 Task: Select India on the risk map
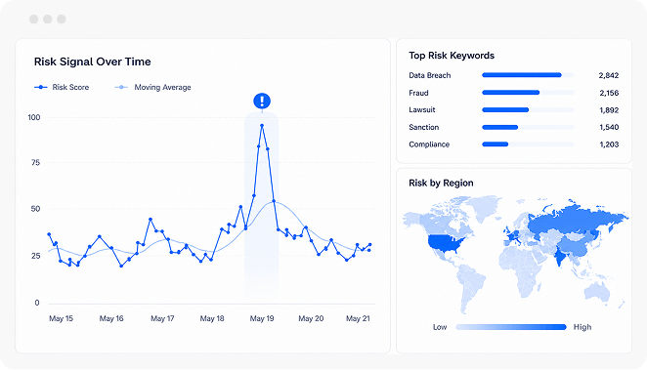click(560, 256)
